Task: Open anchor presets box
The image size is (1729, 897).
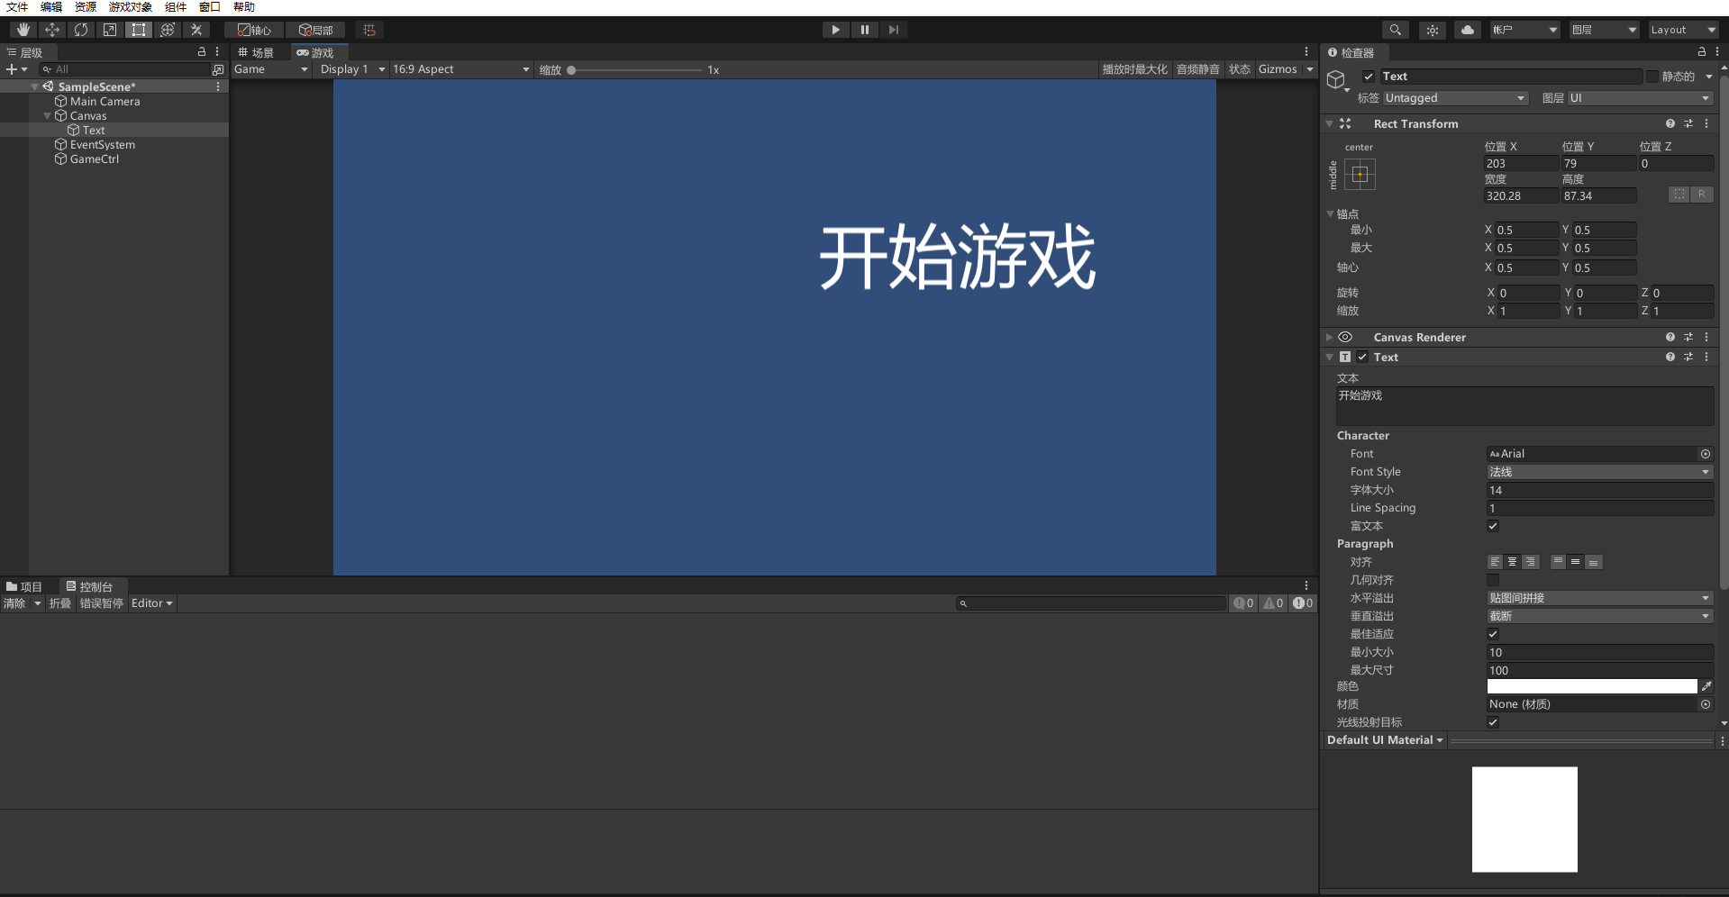Action: [1360, 174]
